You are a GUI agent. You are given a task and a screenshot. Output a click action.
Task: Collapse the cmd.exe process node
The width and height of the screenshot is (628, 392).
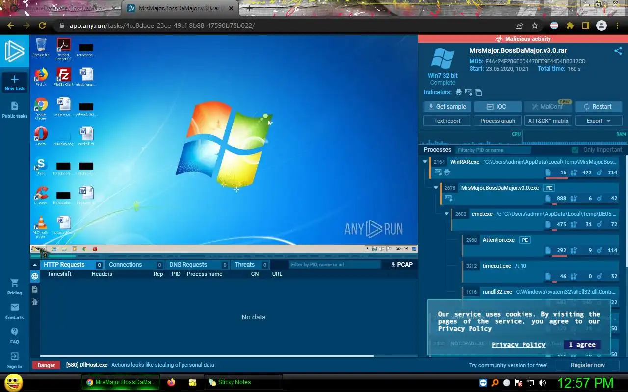click(446, 214)
